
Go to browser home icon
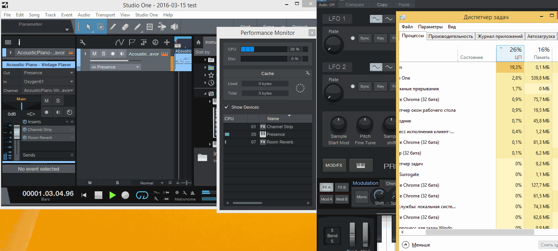pyautogui.click(x=199, y=42)
